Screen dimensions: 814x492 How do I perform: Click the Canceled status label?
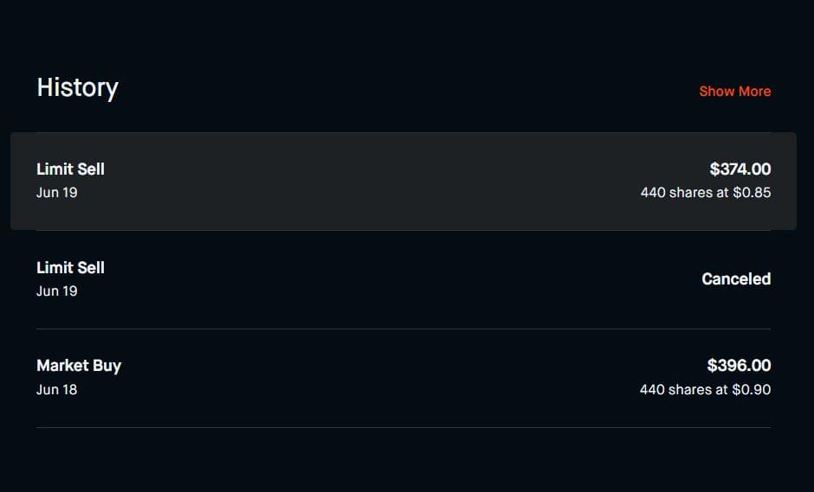click(x=735, y=278)
